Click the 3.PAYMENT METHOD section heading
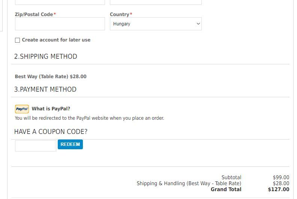Image resolution: width=297 pixels, height=199 pixels. pos(45,89)
